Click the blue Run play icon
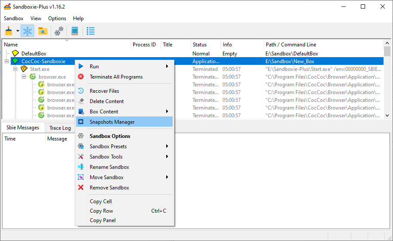The image size is (393, 241). (81, 66)
